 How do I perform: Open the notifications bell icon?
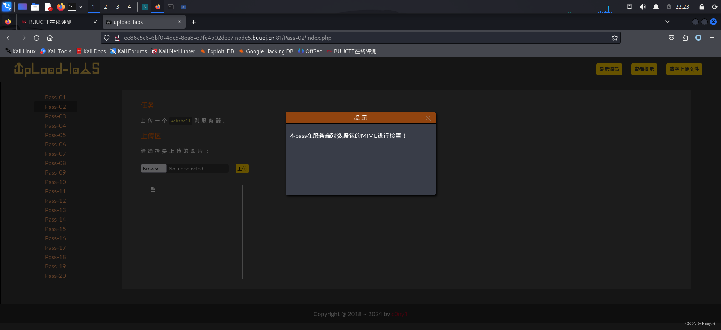pos(656,7)
